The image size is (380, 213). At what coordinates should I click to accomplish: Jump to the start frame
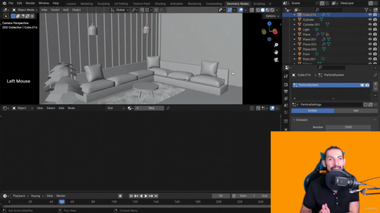tap(131, 196)
